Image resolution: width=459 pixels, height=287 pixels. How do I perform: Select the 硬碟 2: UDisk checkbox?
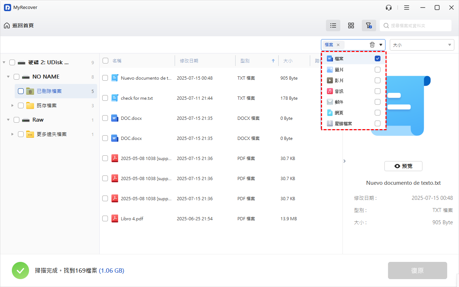pos(12,62)
